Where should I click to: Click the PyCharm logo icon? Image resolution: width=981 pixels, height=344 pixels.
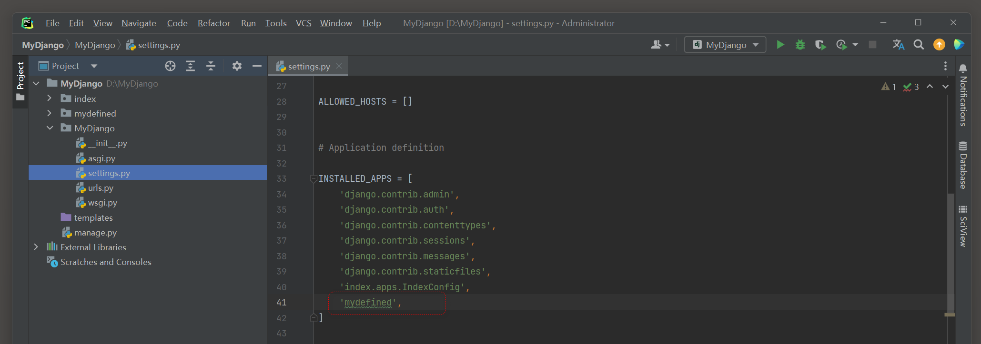[27, 23]
